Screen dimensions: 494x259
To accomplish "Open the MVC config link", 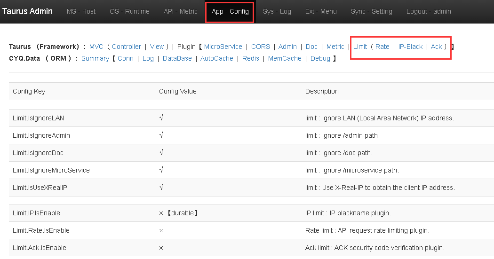I will click(96, 47).
